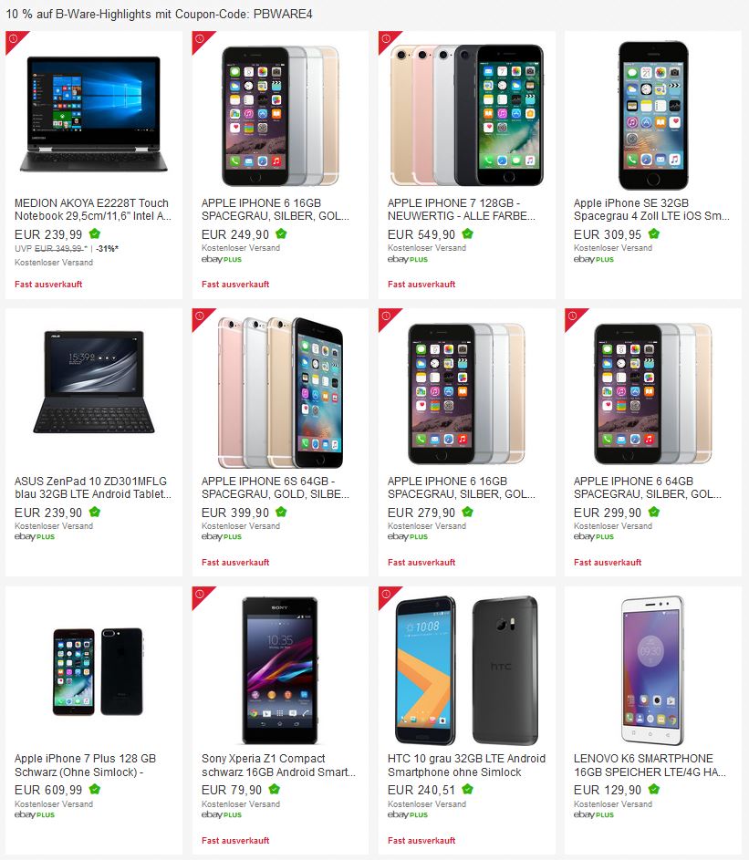
Task: Click the eBay Plus logo under the Lenovo K6 listing
Action: pos(594,815)
